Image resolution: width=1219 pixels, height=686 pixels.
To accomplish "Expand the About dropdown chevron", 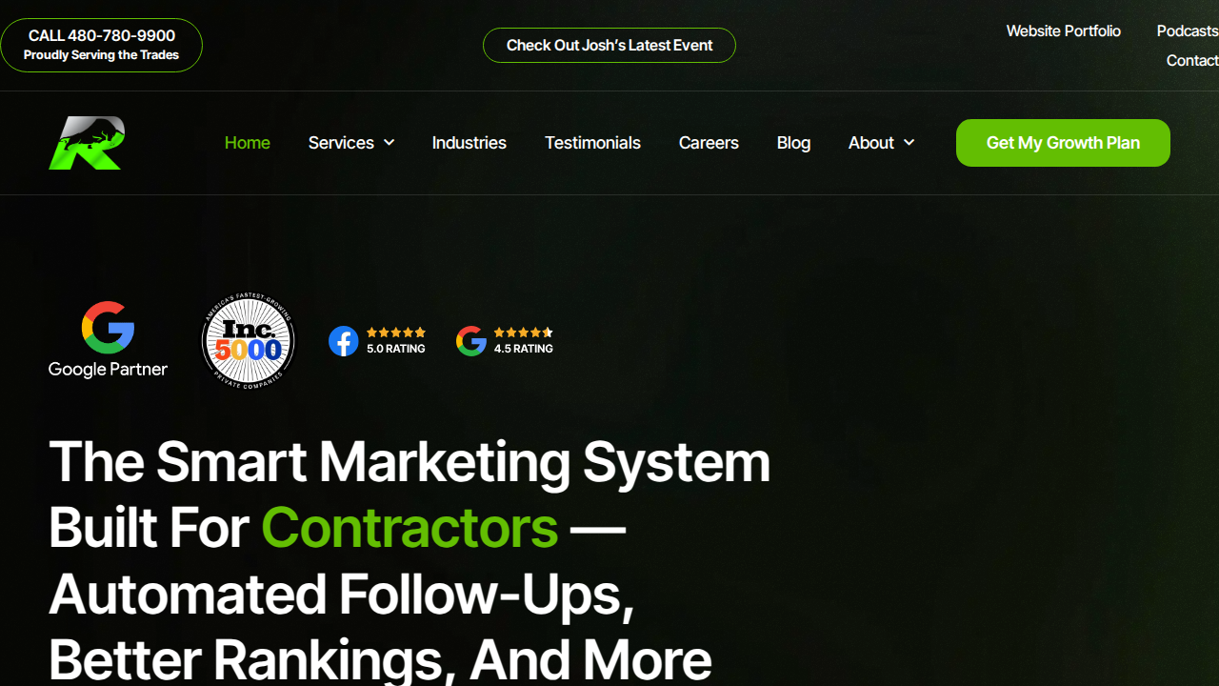I will [909, 143].
